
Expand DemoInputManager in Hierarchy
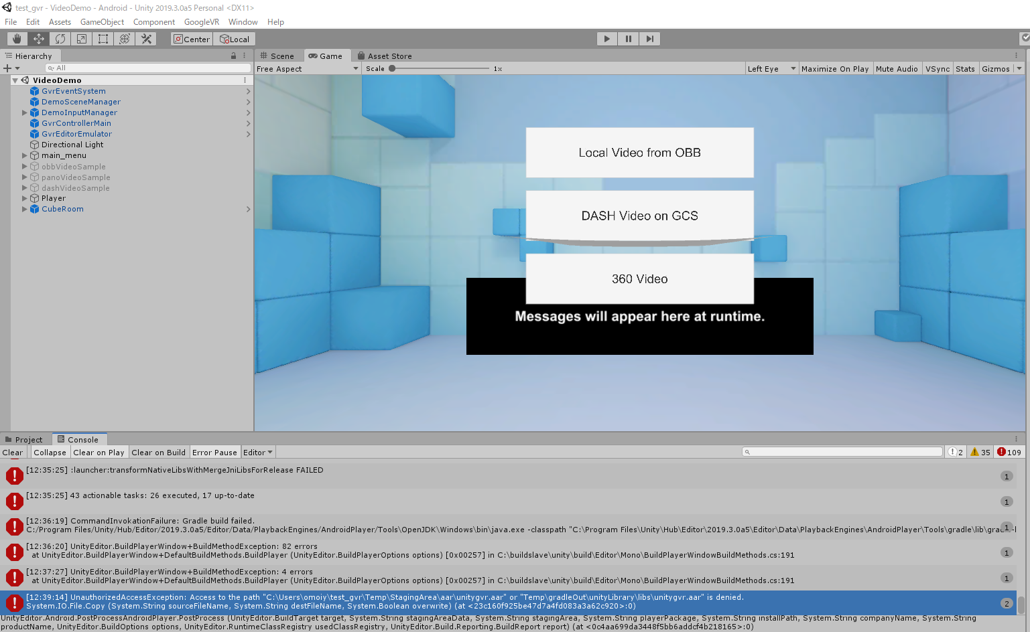click(25, 112)
